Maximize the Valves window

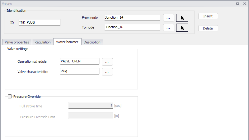[237, 3]
